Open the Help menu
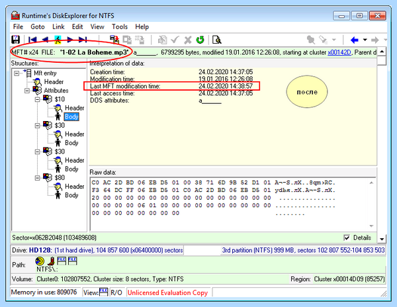397x307 pixels. (x=142, y=26)
